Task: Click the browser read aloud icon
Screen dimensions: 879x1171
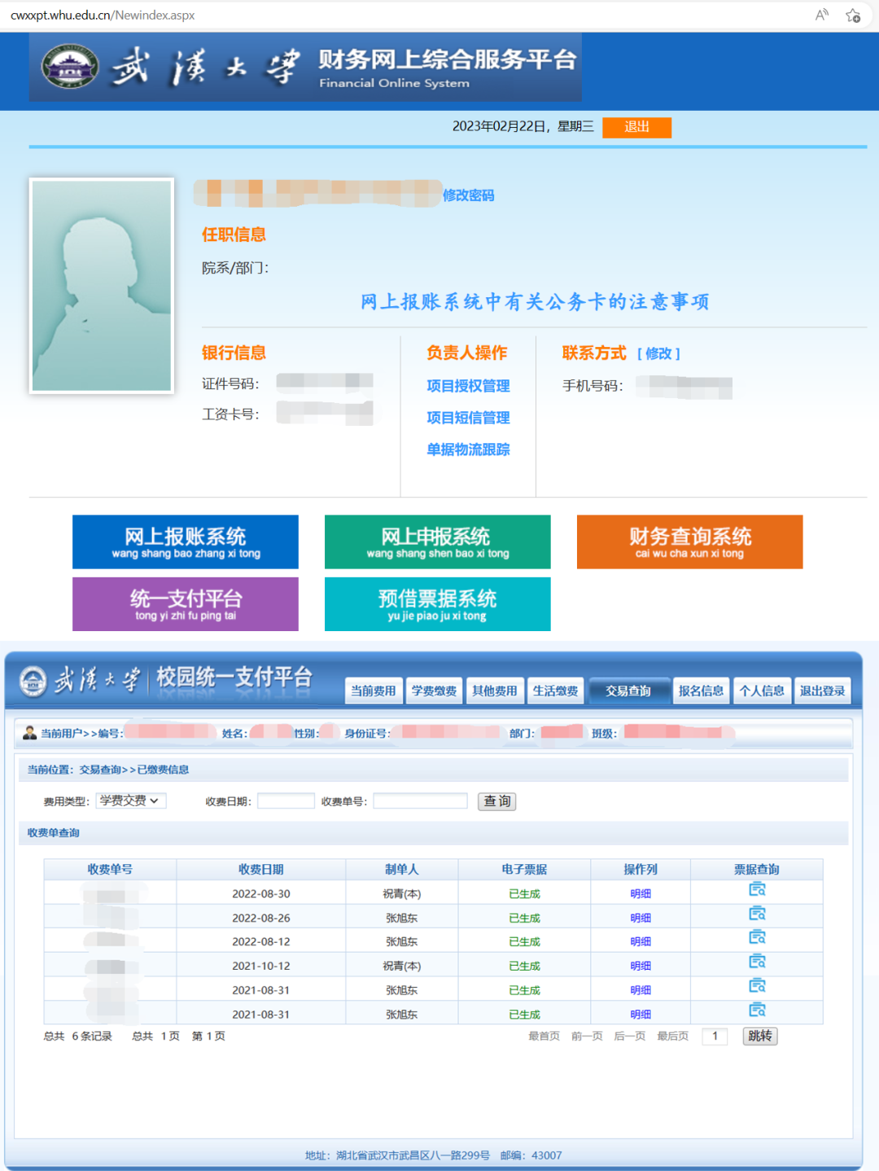Action: coord(822,15)
